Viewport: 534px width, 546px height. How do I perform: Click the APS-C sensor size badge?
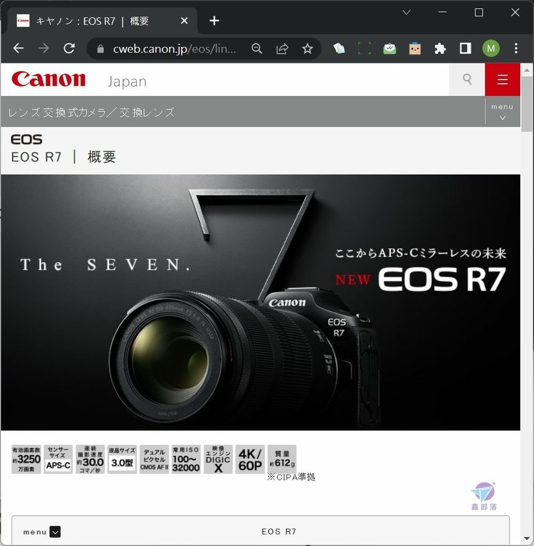click(58, 459)
